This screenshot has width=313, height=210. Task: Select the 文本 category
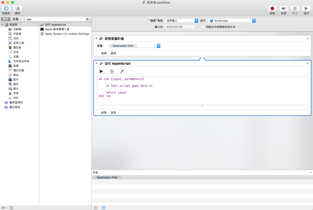click(16, 52)
